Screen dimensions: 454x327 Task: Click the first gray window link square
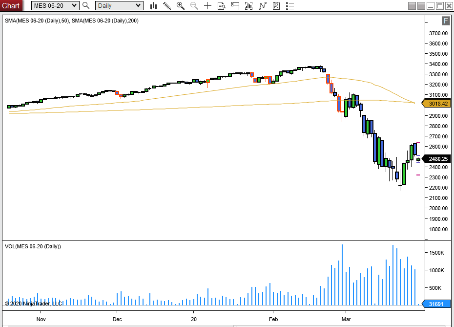pyautogui.click(x=412, y=6)
